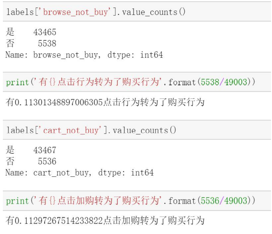Select output value 5536
The width and height of the screenshot is (272, 234).
47,161
